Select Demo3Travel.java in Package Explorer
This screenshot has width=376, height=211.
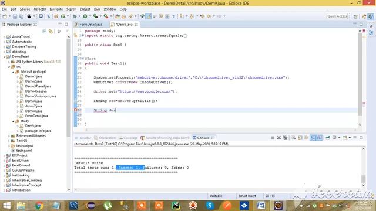[x=38, y=86]
